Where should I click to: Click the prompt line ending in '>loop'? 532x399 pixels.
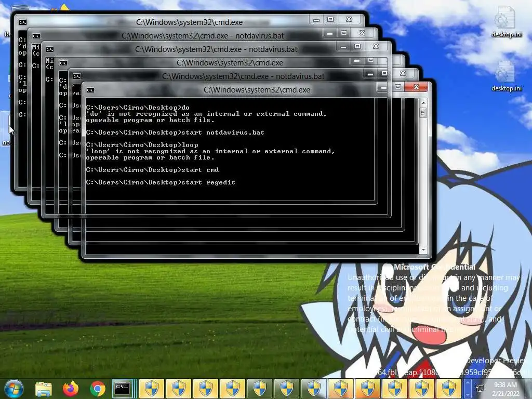pyautogui.click(x=142, y=145)
